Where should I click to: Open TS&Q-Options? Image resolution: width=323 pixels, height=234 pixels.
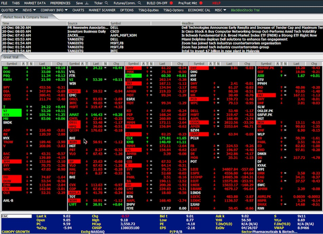coord(174,10)
